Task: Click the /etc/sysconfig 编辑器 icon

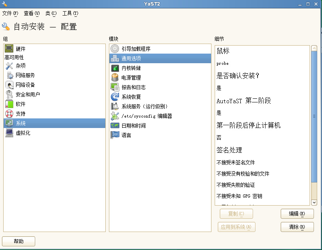Action: point(115,116)
